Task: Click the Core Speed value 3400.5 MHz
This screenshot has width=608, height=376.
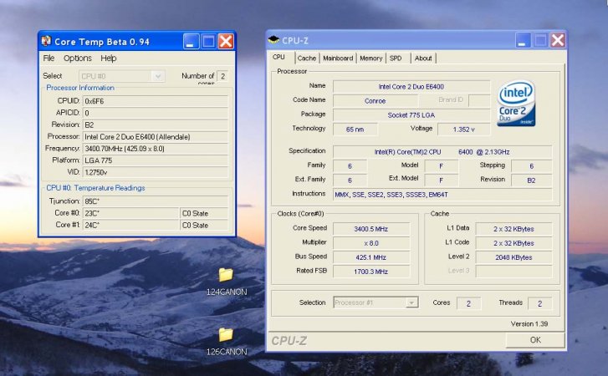Action: coord(371,229)
